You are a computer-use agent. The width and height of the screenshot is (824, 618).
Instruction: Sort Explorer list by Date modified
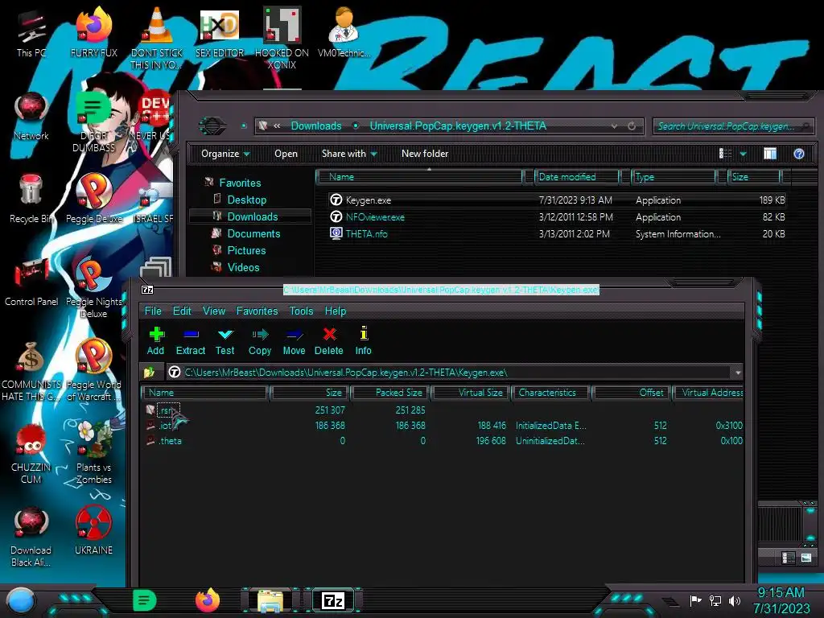(x=576, y=177)
